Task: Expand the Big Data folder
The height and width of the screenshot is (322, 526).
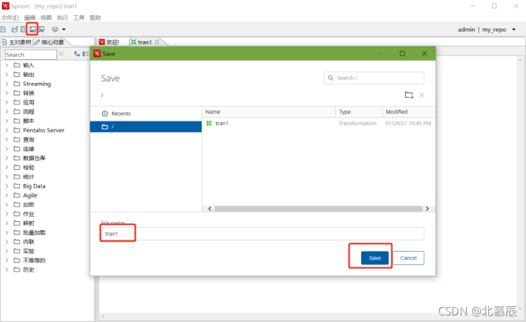Action: point(7,186)
